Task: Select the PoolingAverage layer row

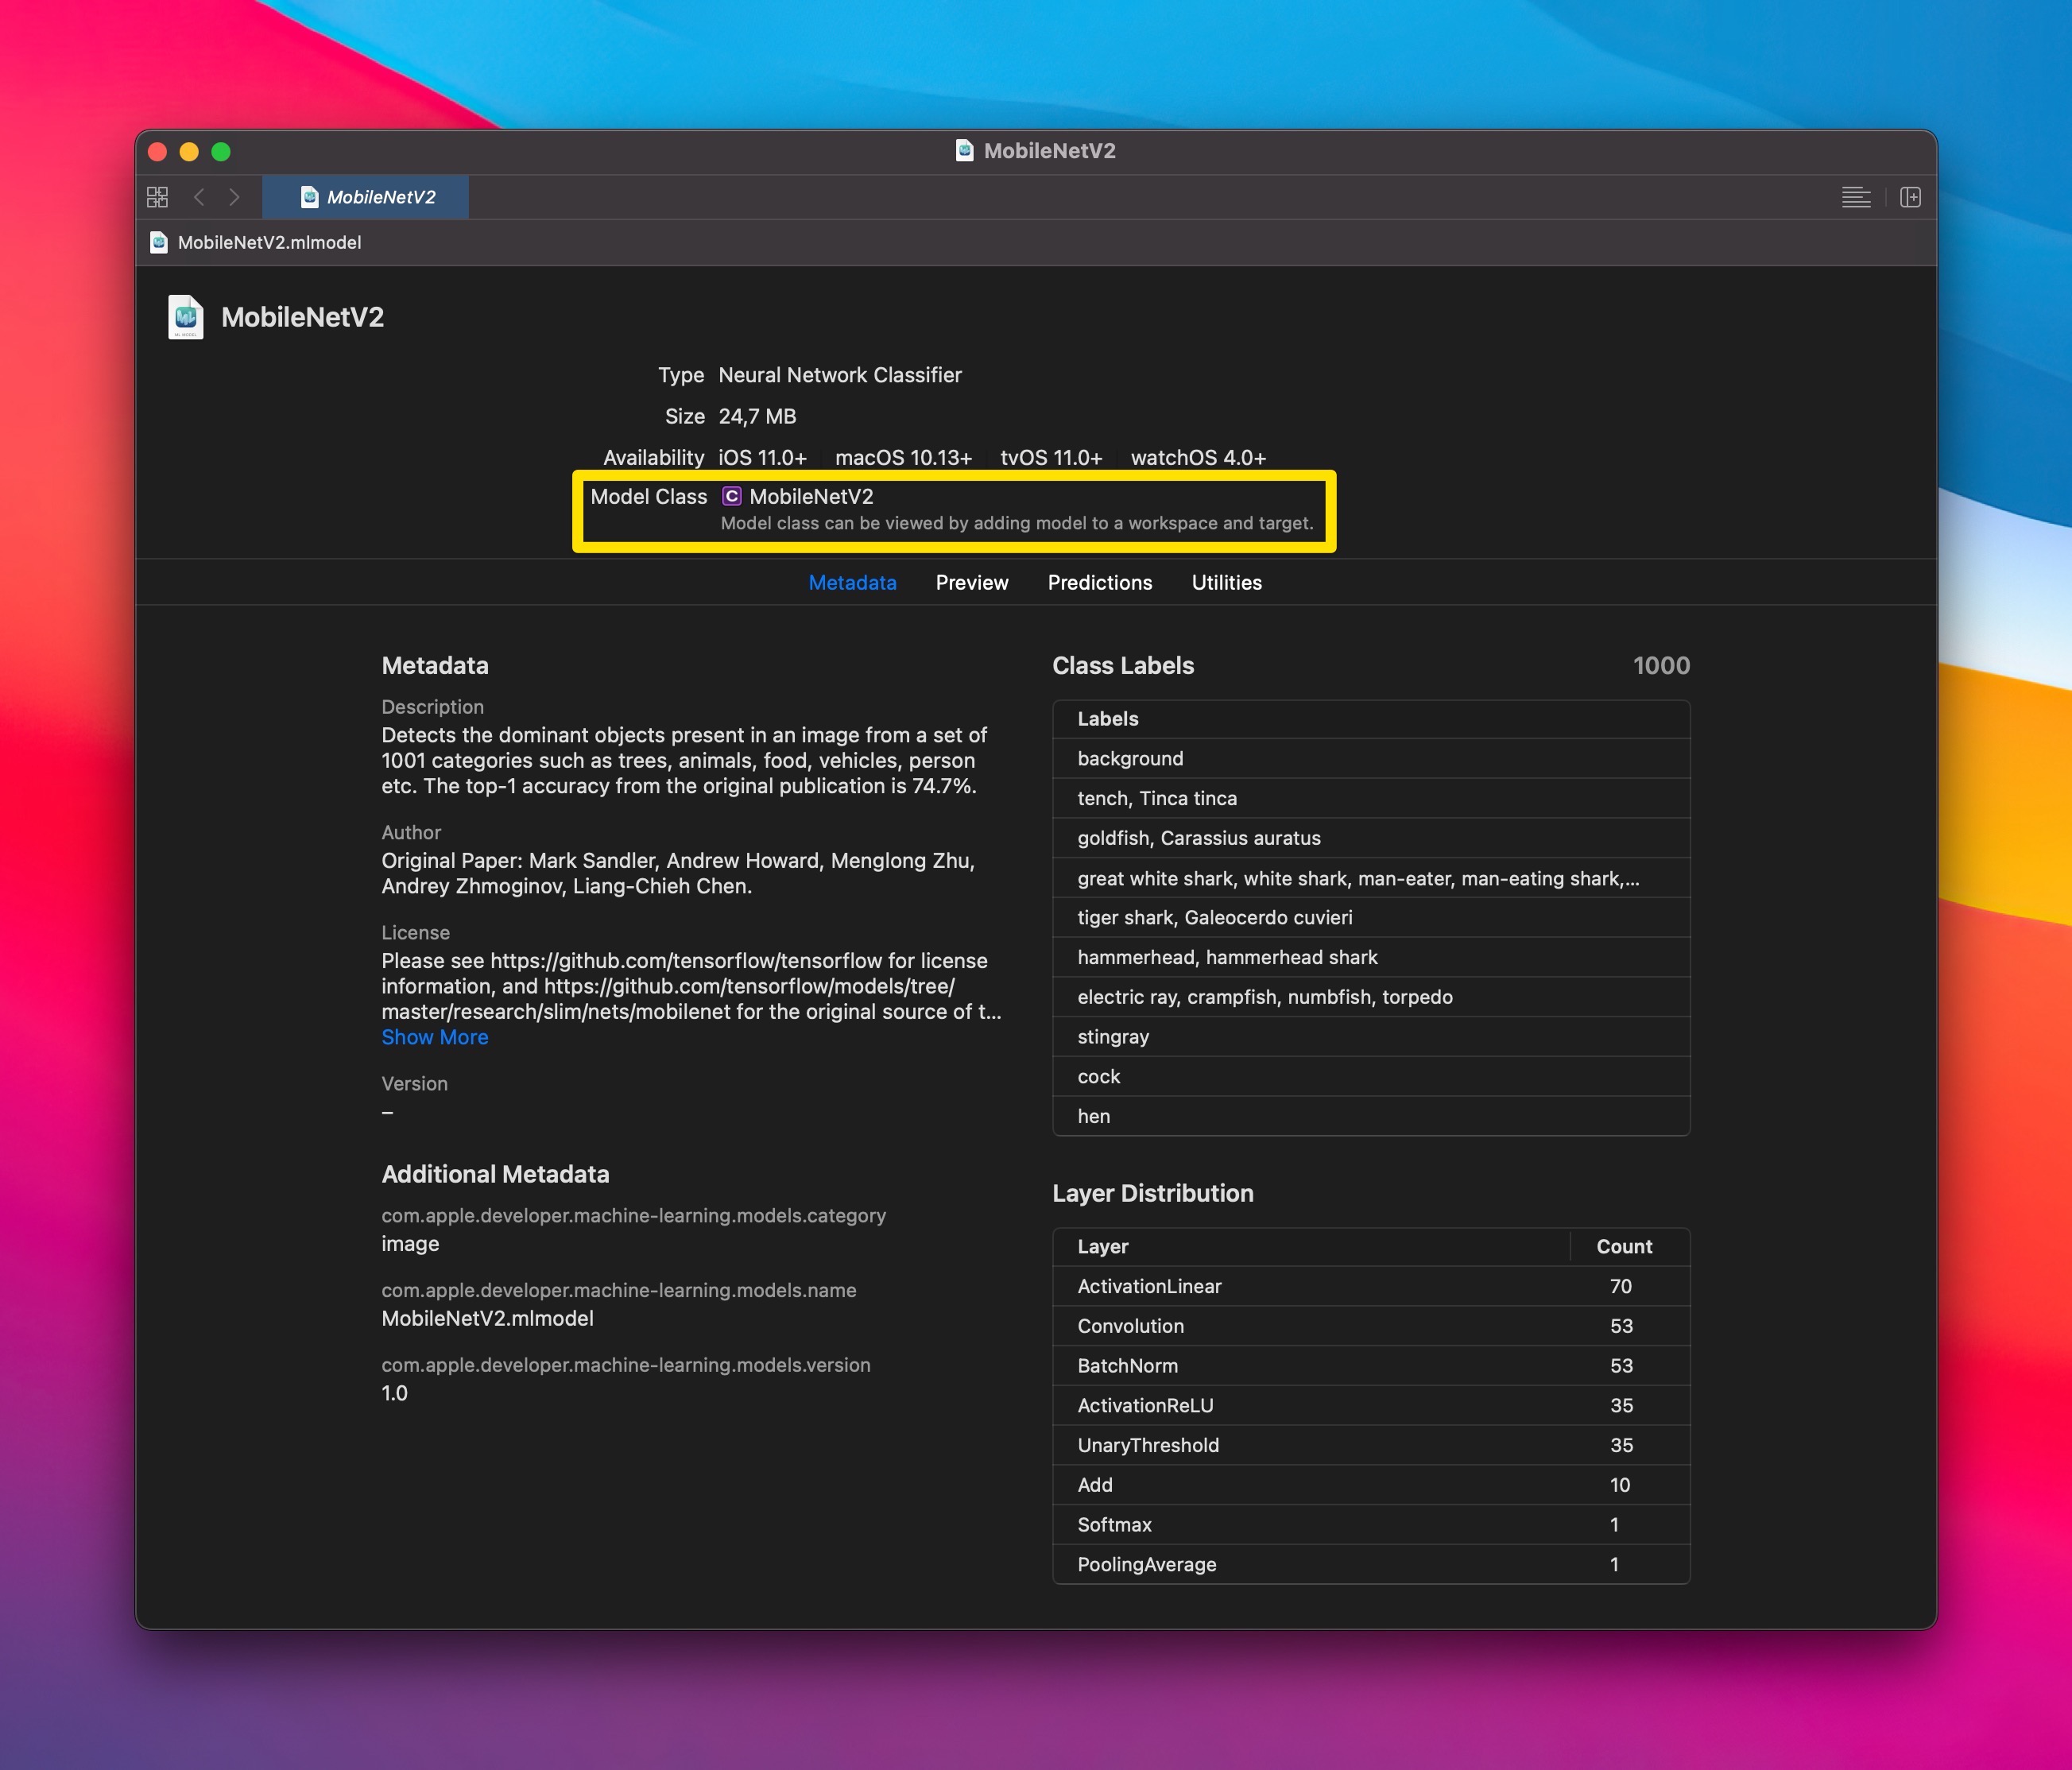Action: click(1371, 1564)
